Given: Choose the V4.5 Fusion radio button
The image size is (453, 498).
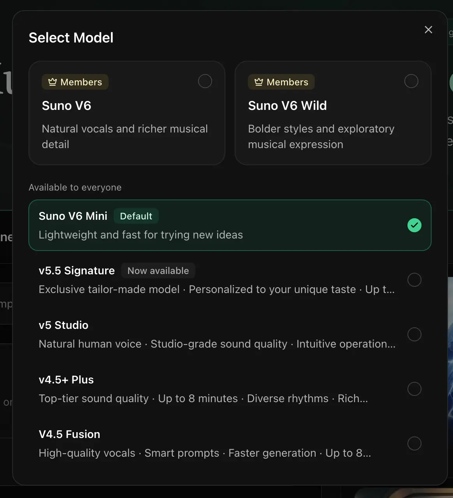Looking at the screenshot, I should pos(414,443).
